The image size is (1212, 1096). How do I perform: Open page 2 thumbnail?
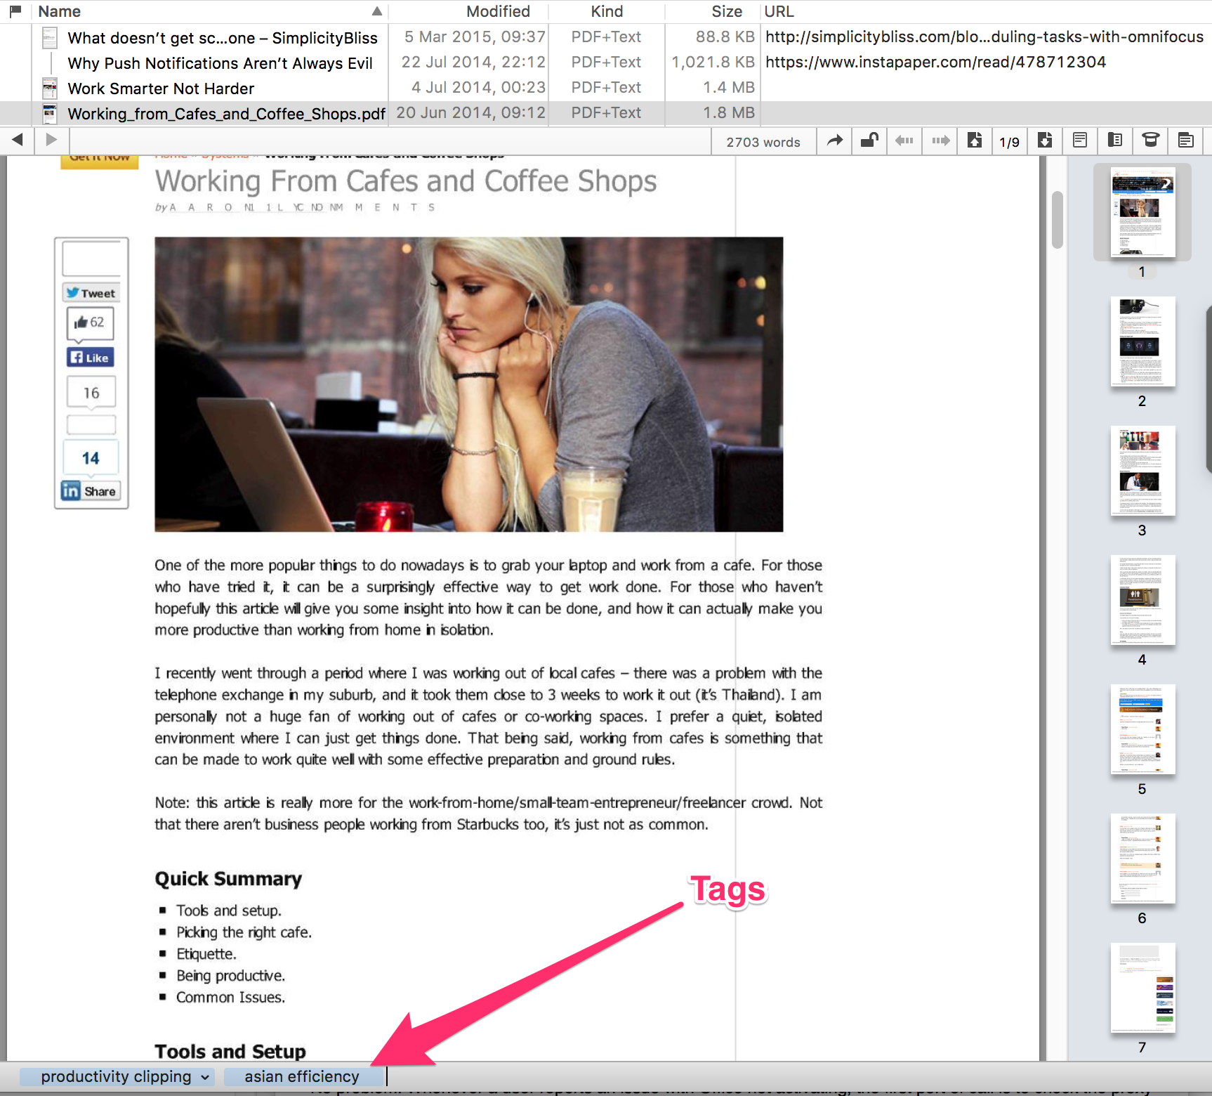pyautogui.click(x=1142, y=341)
